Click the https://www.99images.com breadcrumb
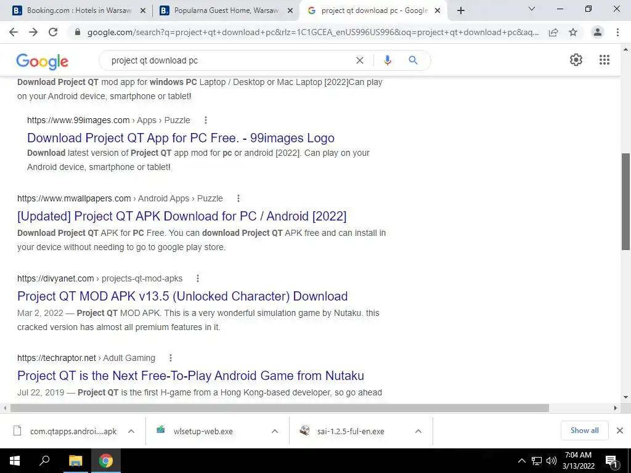Screen dimensions: 631x473 pos(78,120)
